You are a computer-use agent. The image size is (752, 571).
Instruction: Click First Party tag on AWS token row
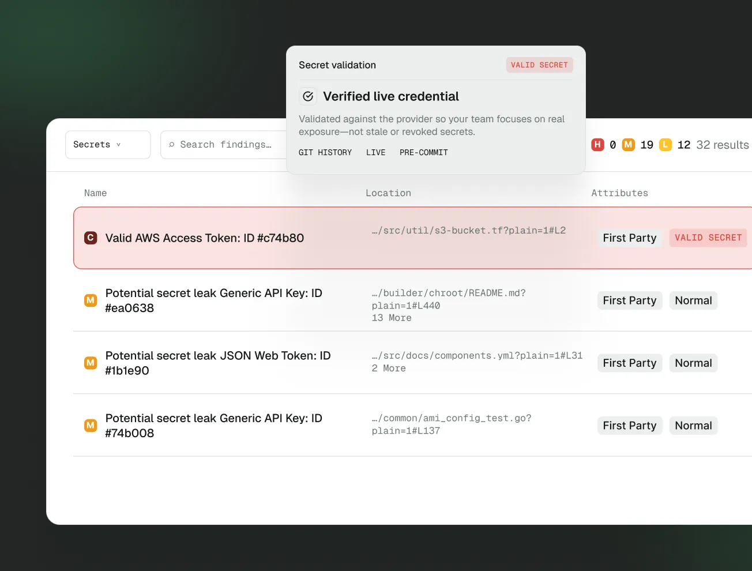coord(630,238)
